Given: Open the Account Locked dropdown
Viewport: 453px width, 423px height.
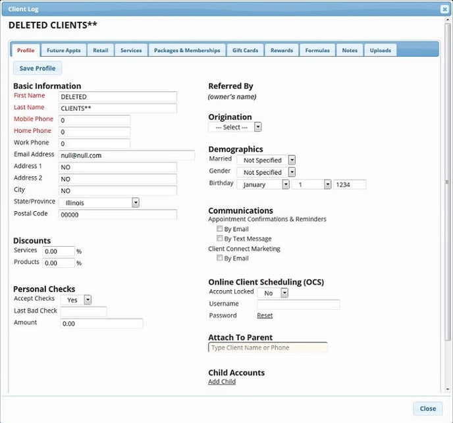Looking at the screenshot, I should (273, 293).
